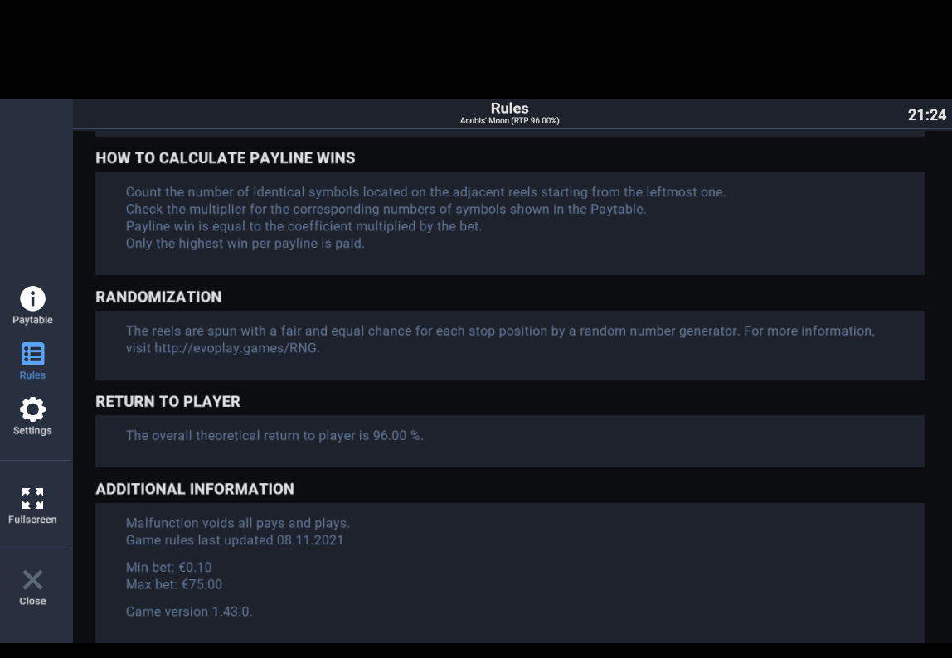Viewport: 952px width, 658px height.
Task: Click the Rules title in the header
Action: click(x=509, y=108)
